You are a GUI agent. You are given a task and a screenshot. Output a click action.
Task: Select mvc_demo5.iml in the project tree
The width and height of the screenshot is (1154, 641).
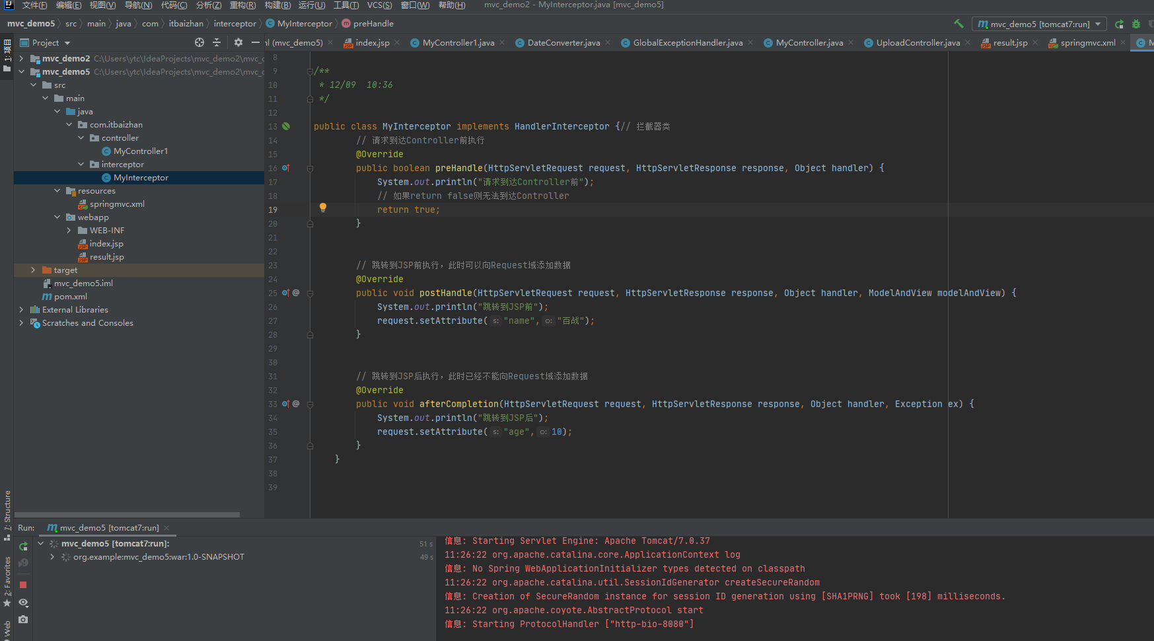(x=83, y=283)
